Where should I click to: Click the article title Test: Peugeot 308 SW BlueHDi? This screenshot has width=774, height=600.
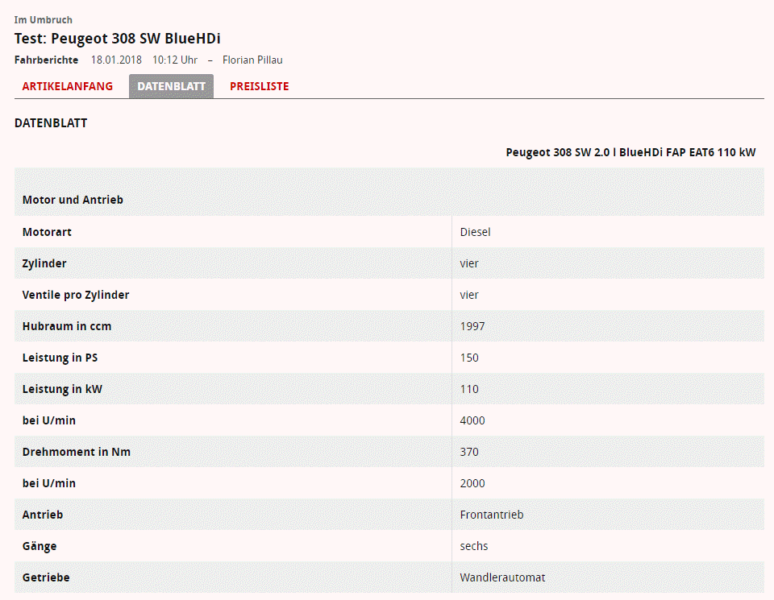pos(117,39)
